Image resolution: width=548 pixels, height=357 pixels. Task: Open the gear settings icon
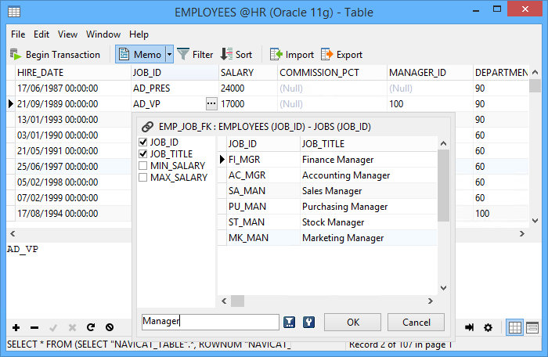coord(488,327)
